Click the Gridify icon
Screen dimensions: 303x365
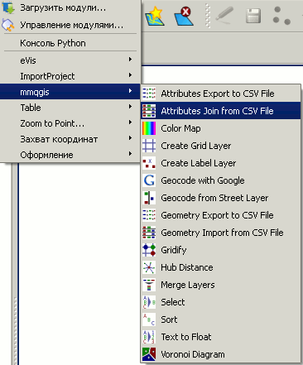point(149,250)
